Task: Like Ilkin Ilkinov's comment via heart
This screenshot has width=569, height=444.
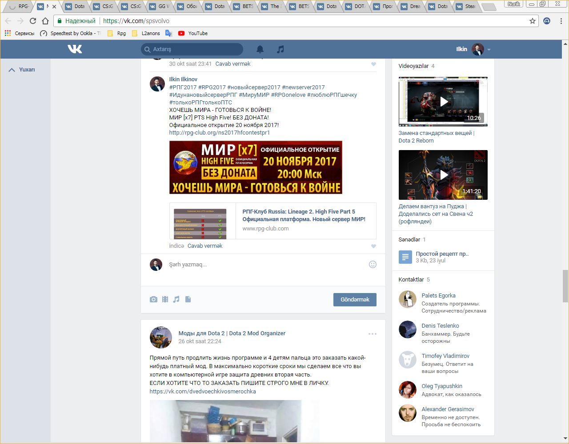Action: pyautogui.click(x=373, y=246)
